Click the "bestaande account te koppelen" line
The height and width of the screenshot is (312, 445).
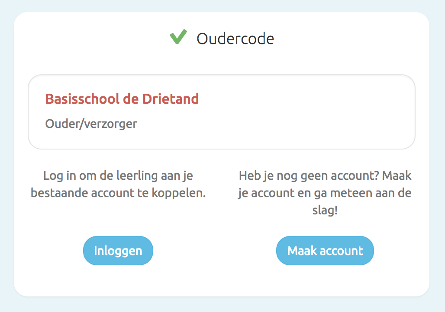[118, 193]
